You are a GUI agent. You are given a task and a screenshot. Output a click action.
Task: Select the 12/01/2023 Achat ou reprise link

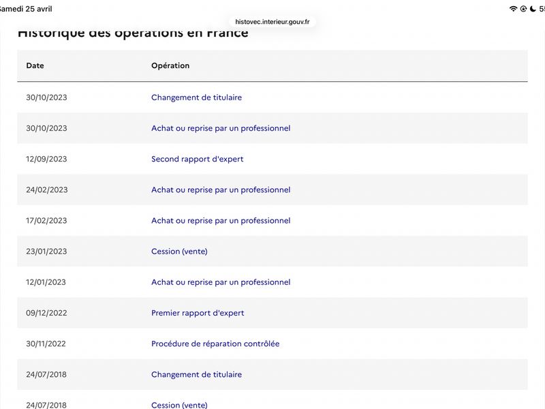point(221,282)
